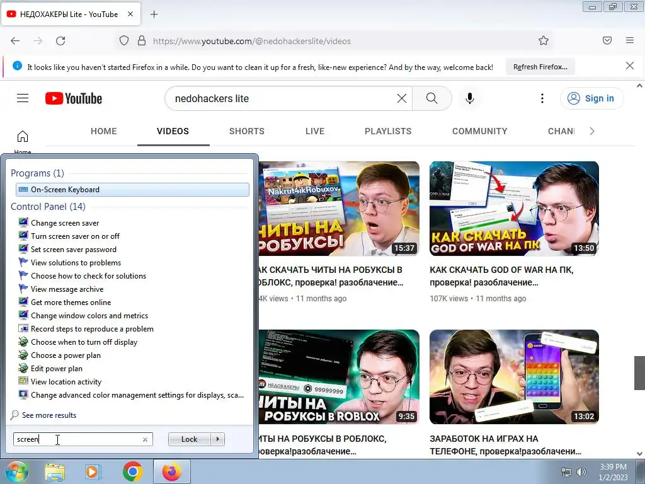Open View location activity result
Image resolution: width=645 pixels, height=484 pixels.
click(66, 381)
